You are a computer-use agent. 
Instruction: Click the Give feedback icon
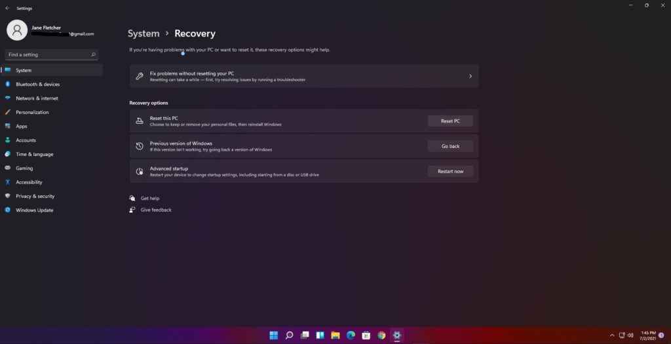132,210
